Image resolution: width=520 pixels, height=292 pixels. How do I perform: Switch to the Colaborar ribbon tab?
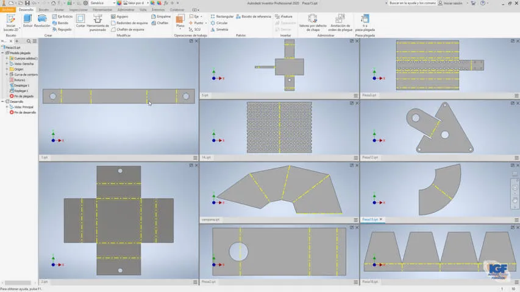click(177, 10)
